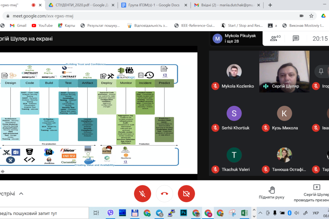This screenshot has width=329, height=219.
Task: Raise hand with Підняти руку
Action: tap(271, 193)
